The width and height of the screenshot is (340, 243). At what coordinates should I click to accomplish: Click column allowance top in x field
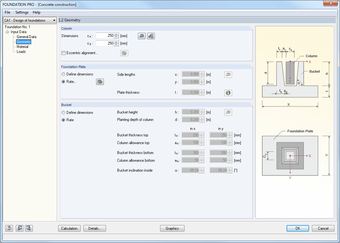[x=191, y=143]
